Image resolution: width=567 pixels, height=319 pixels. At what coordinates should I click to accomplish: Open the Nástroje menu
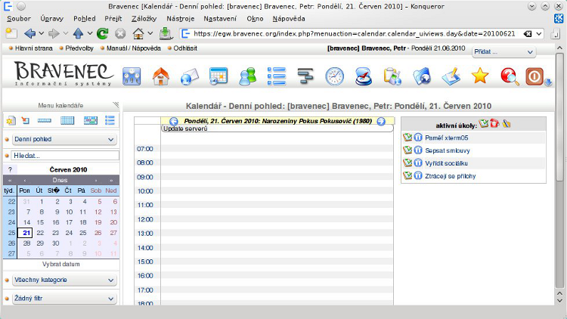pos(181,19)
